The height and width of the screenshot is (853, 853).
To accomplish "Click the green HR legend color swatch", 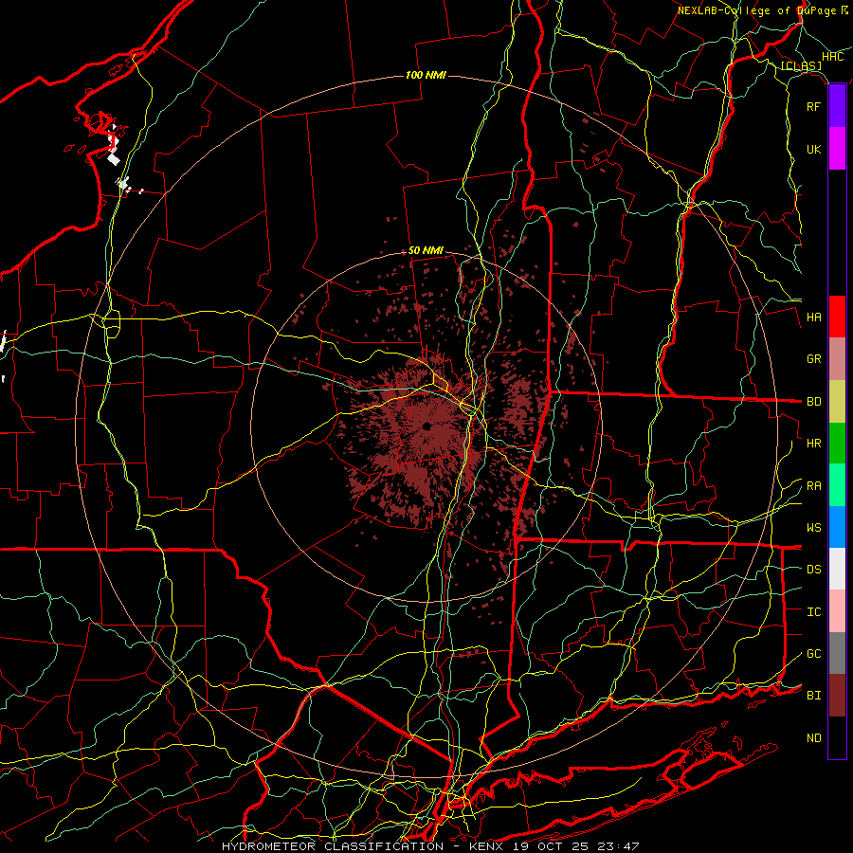I will pyautogui.click(x=837, y=444).
